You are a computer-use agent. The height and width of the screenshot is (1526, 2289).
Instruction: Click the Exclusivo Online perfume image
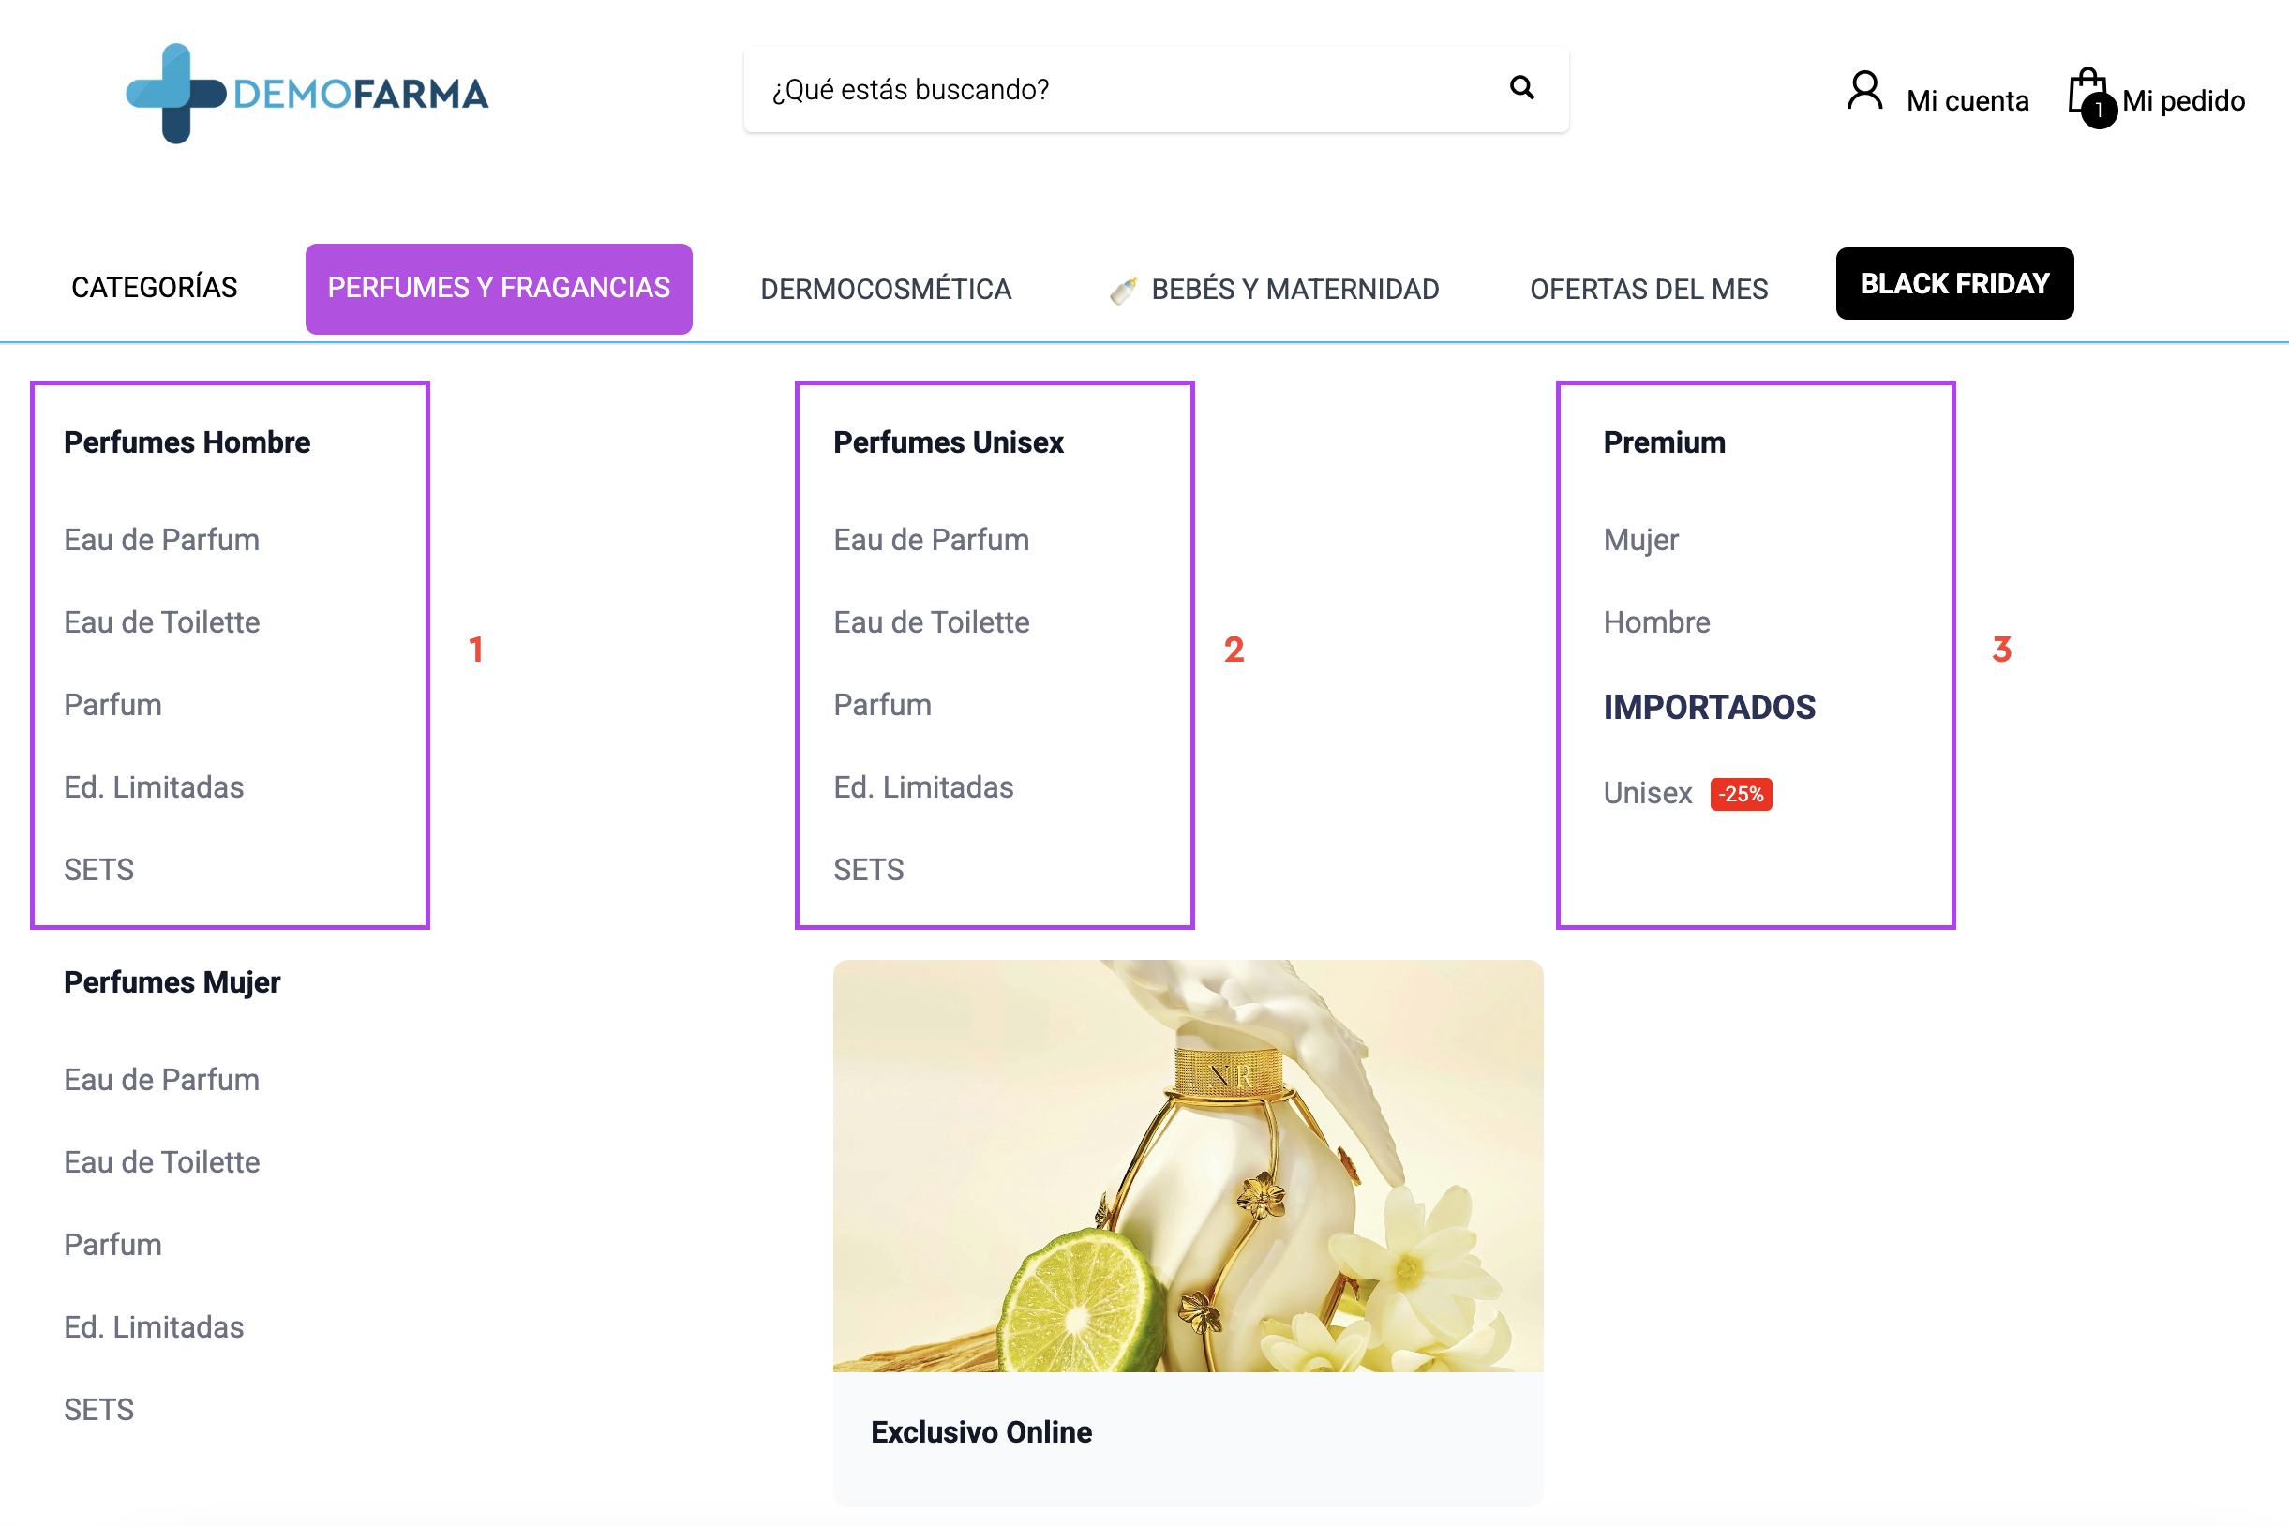(x=1188, y=1166)
